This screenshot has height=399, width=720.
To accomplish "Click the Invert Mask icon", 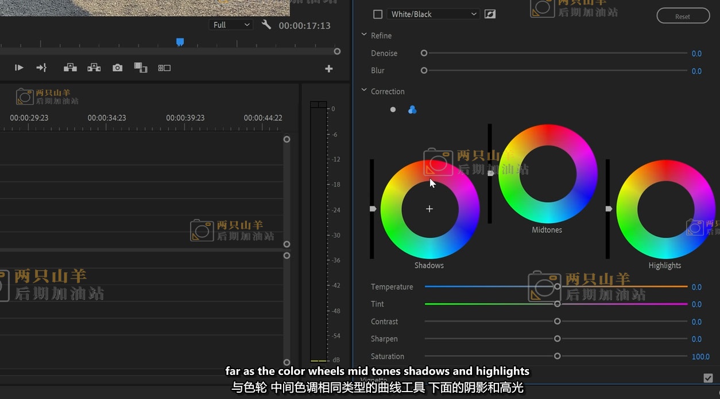I will pos(490,14).
